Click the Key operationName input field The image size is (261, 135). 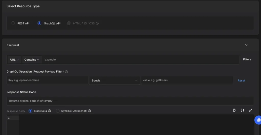point(47,80)
